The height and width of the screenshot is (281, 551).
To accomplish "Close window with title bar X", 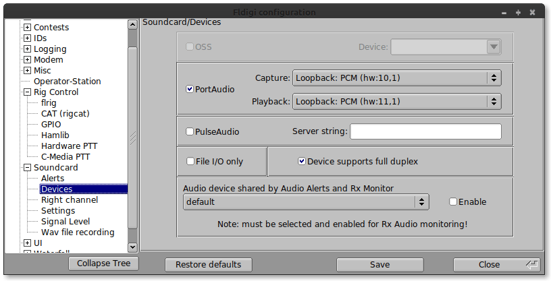I will pyautogui.click(x=532, y=13).
